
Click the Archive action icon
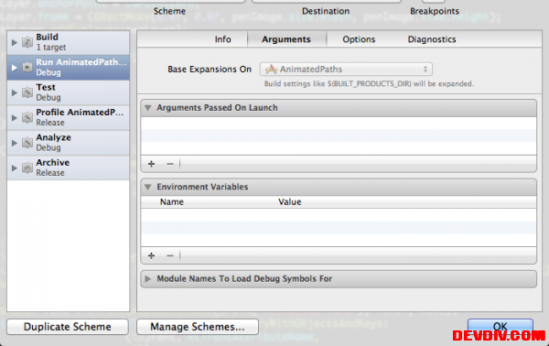(27, 168)
